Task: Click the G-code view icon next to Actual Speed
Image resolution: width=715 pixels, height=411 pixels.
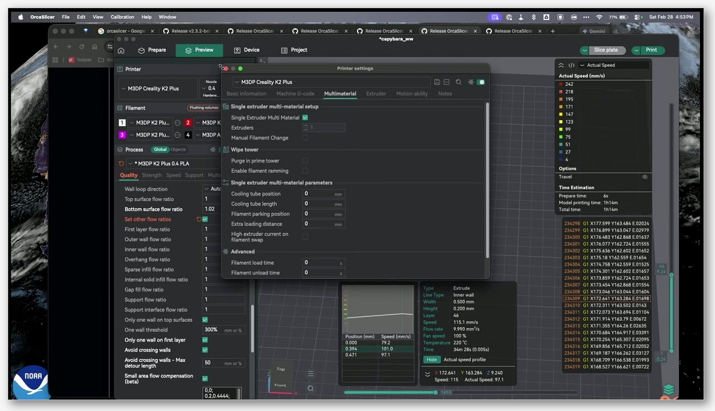Action: [572, 65]
